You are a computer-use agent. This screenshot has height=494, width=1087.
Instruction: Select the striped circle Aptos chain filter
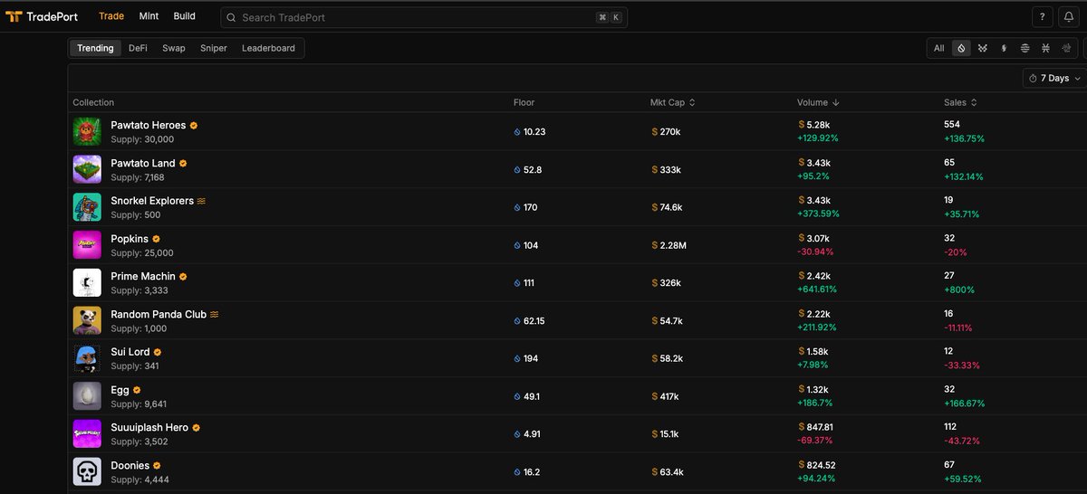1024,48
